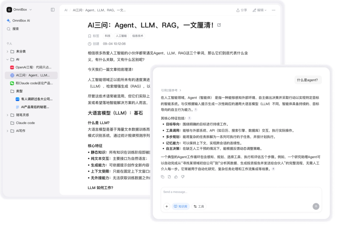Click the send arrow button

(x=316, y=207)
